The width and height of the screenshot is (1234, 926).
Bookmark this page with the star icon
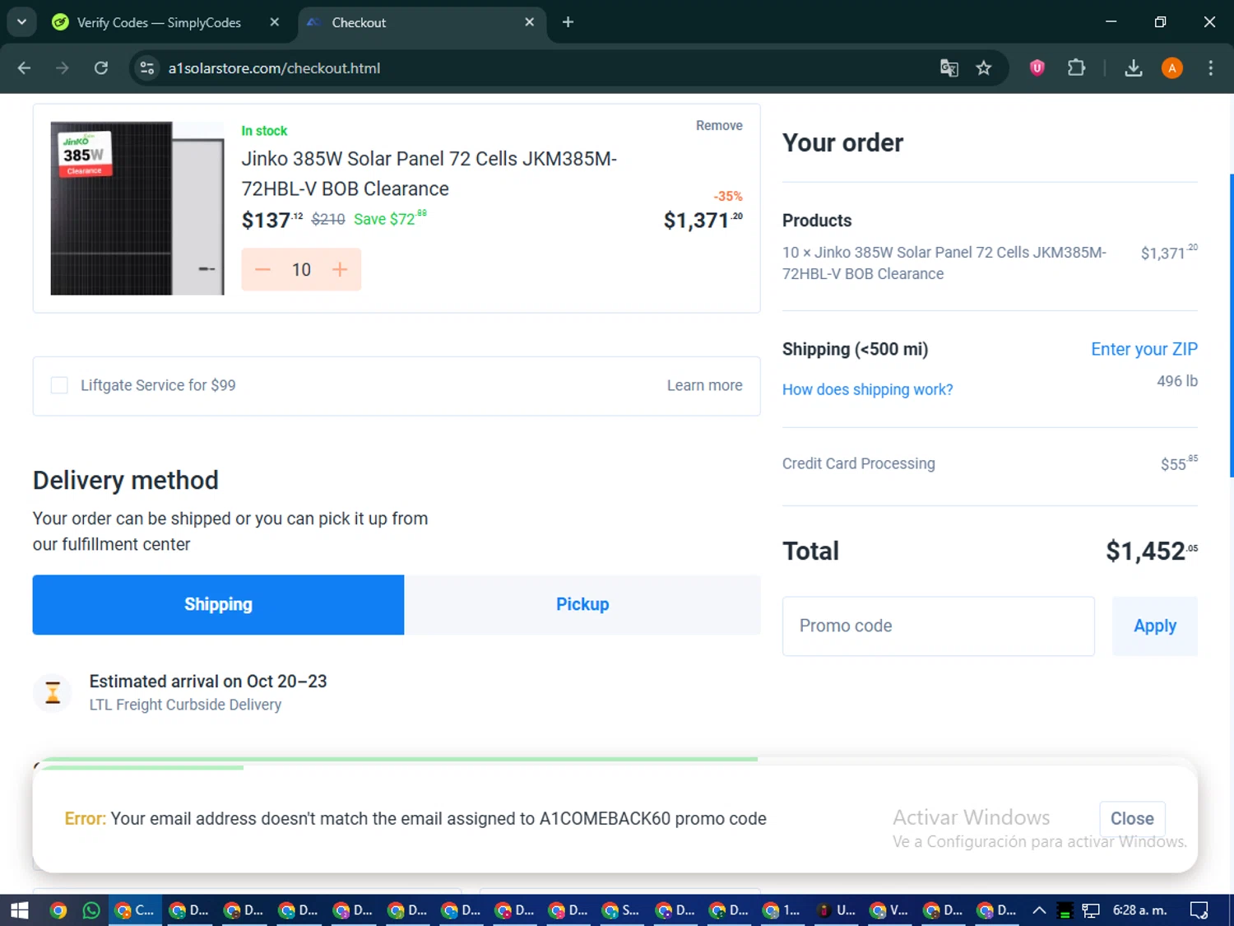tap(984, 68)
